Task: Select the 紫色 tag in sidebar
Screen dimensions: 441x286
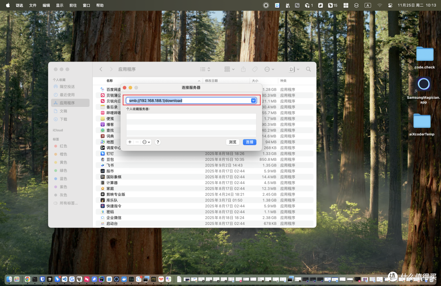Action: click(70, 187)
